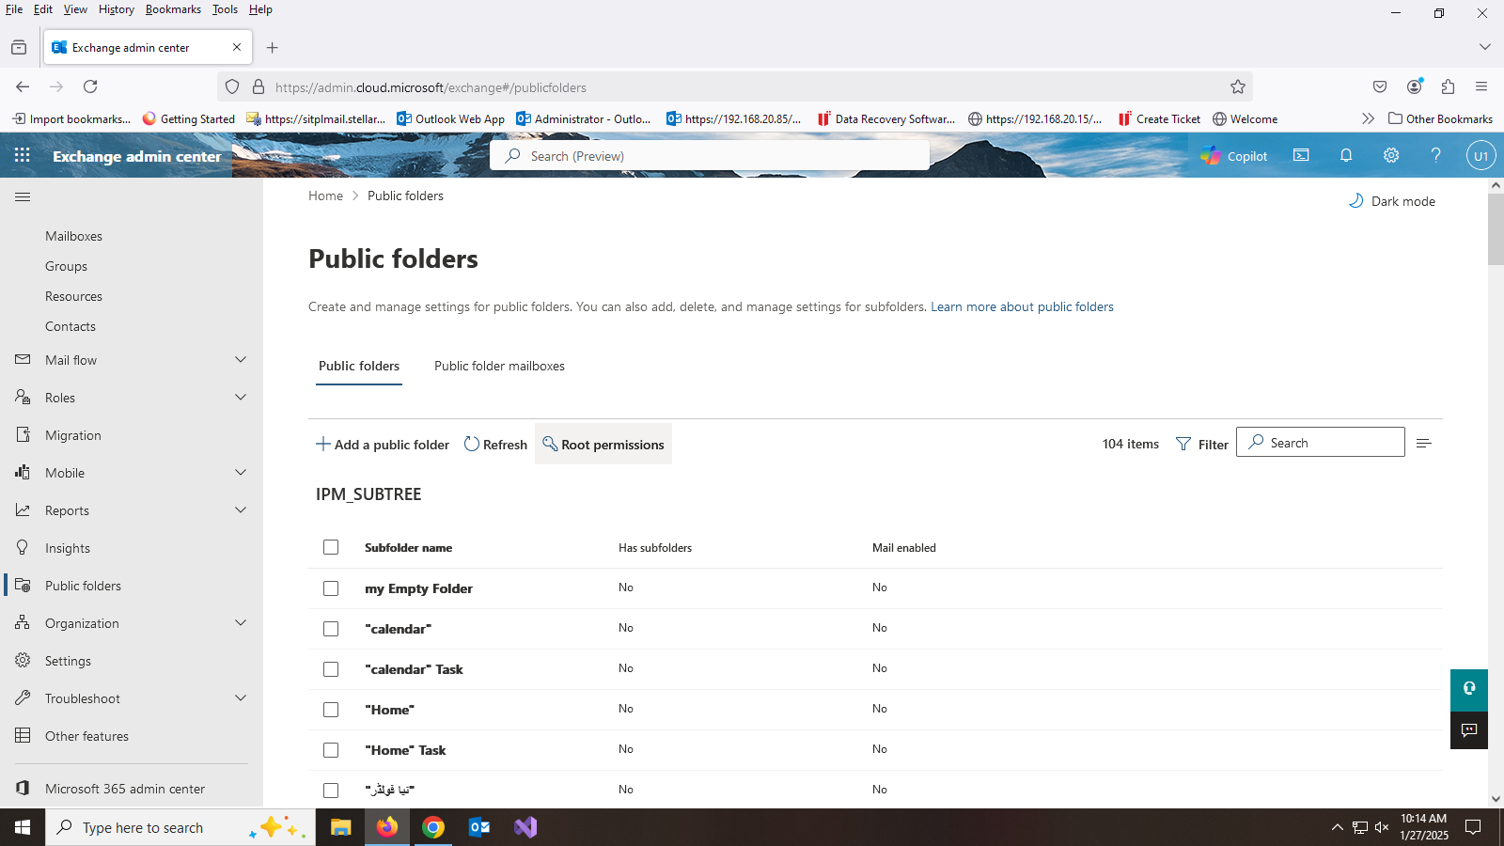Open the settings gear in header
This screenshot has height=846, width=1504.
click(1391, 156)
